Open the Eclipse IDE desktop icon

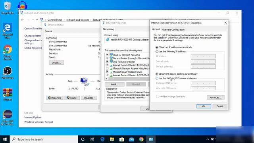point(7,118)
